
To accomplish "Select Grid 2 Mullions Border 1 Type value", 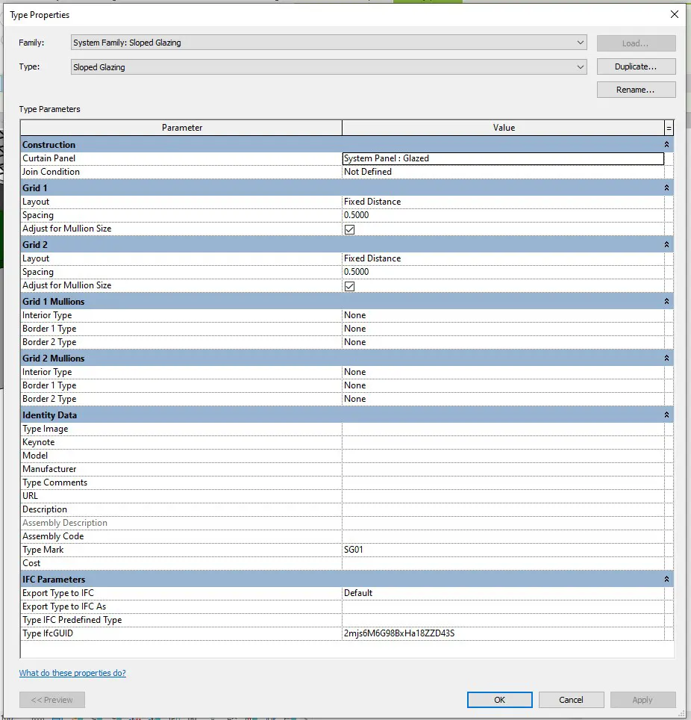I will tap(504, 385).
